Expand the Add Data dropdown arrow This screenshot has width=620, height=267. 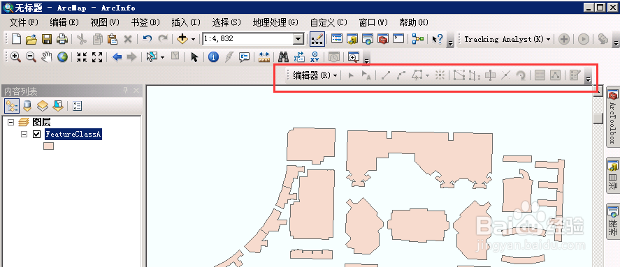coord(193,39)
